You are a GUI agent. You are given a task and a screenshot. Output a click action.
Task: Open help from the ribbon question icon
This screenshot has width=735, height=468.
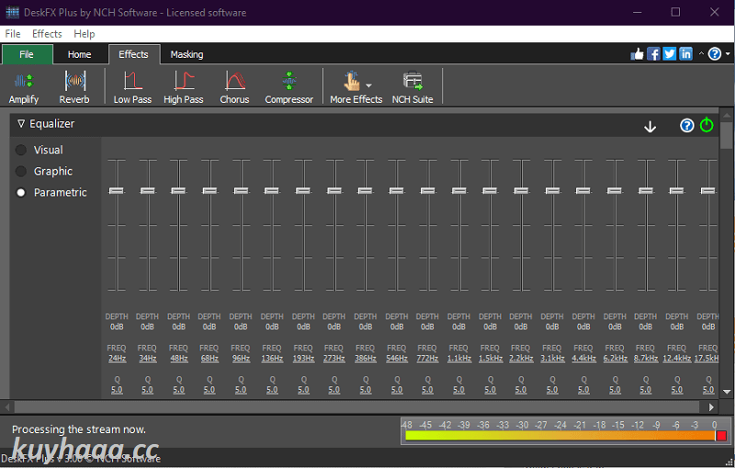click(715, 54)
